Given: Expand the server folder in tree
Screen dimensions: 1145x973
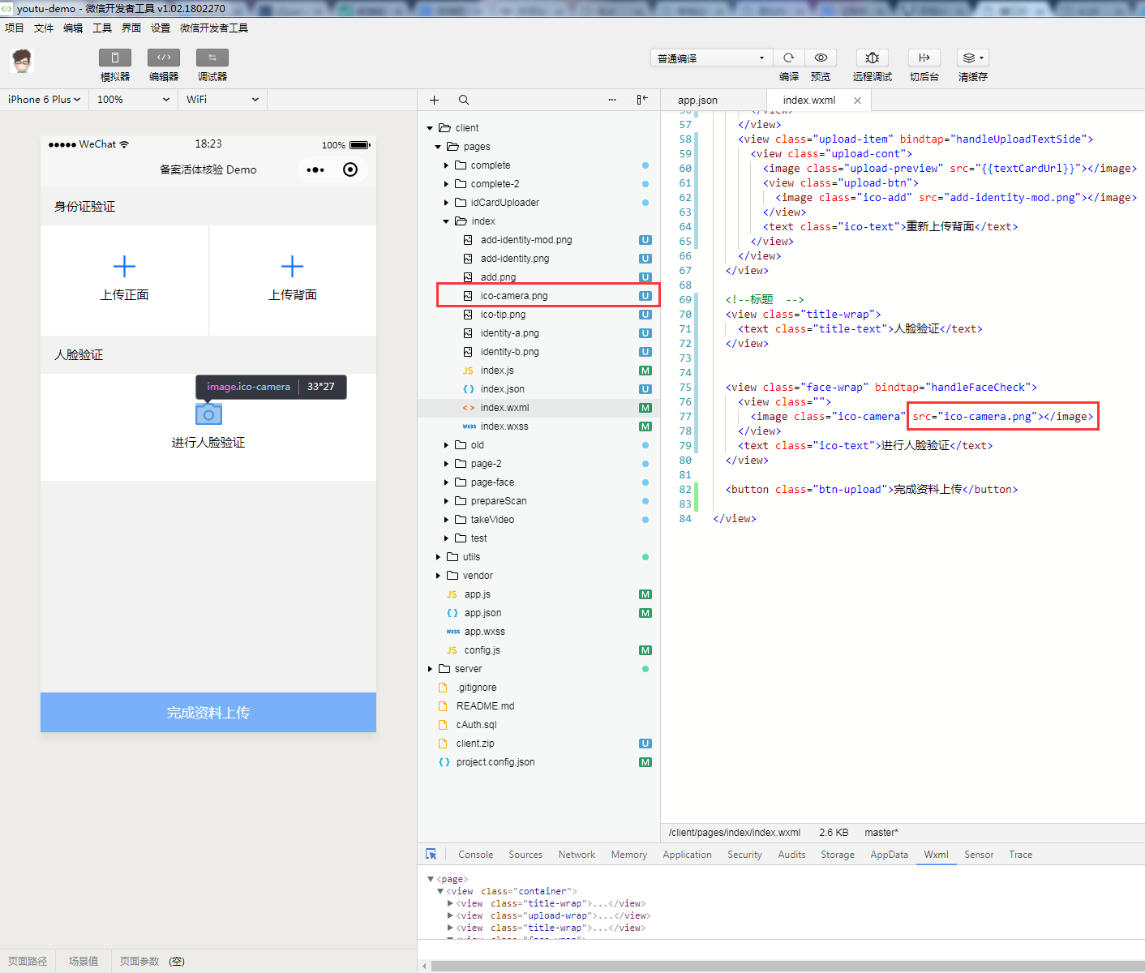Looking at the screenshot, I should pyautogui.click(x=431, y=669).
